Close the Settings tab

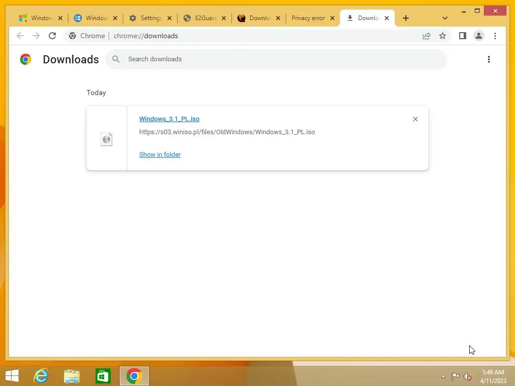pyautogui.click(x=169, y=18)
